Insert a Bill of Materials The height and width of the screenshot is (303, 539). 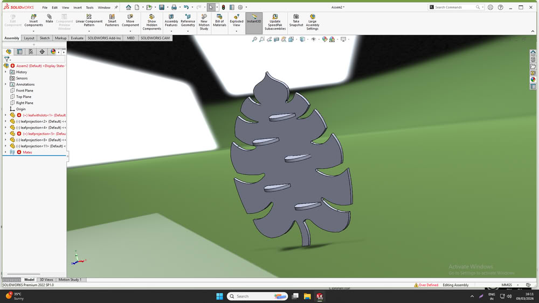pos(219,20)
